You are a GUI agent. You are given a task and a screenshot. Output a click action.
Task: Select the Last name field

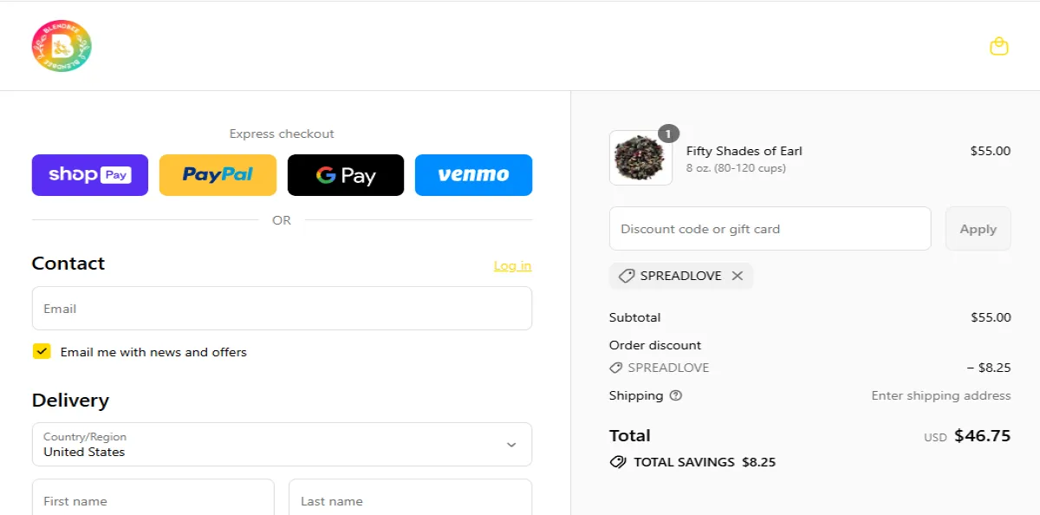click(410, 501)
